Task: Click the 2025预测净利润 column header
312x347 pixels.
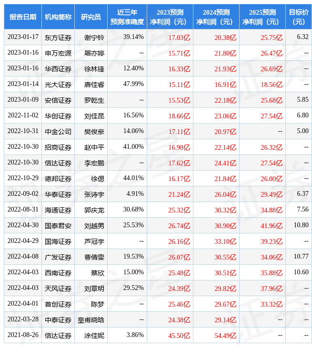Action: point(262,17)
